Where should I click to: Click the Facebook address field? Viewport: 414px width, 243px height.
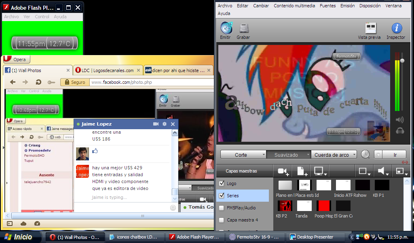tap(152, 82)
